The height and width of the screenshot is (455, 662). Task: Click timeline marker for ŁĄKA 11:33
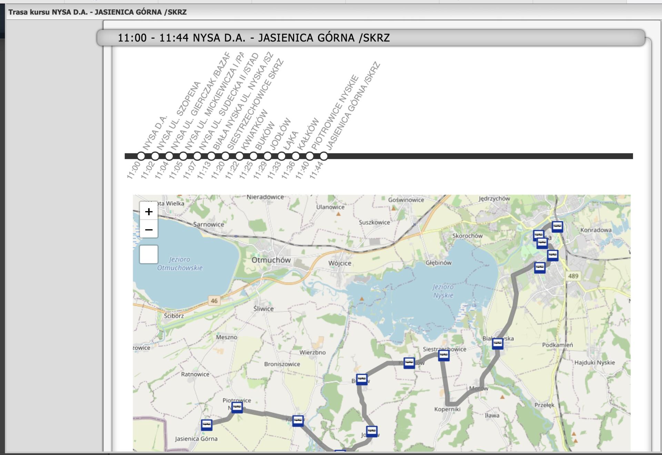click(x=281, y=156)
